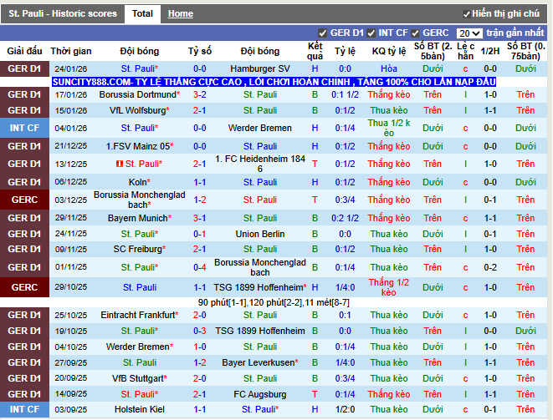Open Hamburger SV team link
Image resolution: width=553 pixels, height=420 pixels.
coord(260,68)
